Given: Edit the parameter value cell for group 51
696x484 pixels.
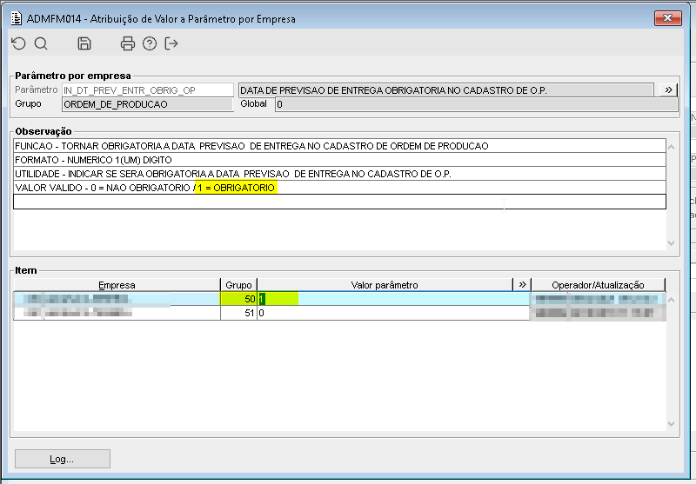Looking at the screenshot, I should coord(394,313).
